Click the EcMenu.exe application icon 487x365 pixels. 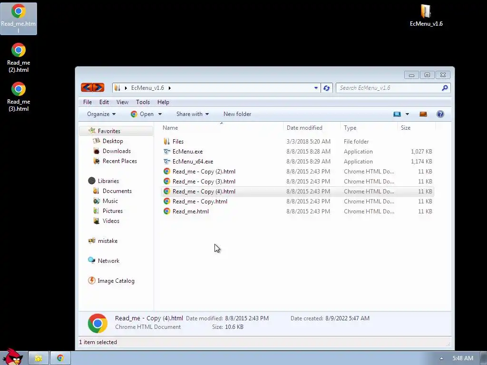point(167,152)
